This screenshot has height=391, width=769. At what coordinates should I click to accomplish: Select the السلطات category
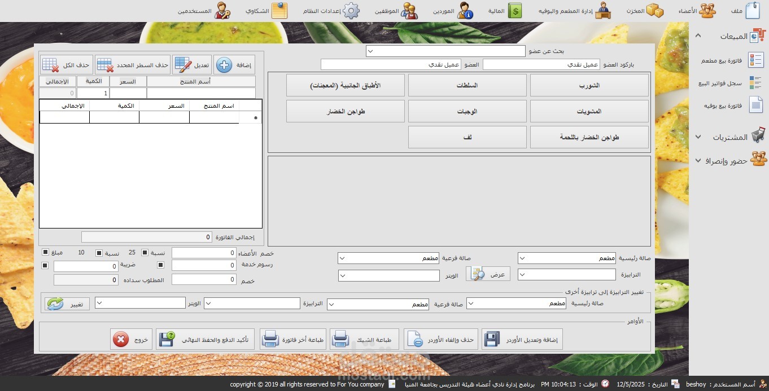(467, 85)
